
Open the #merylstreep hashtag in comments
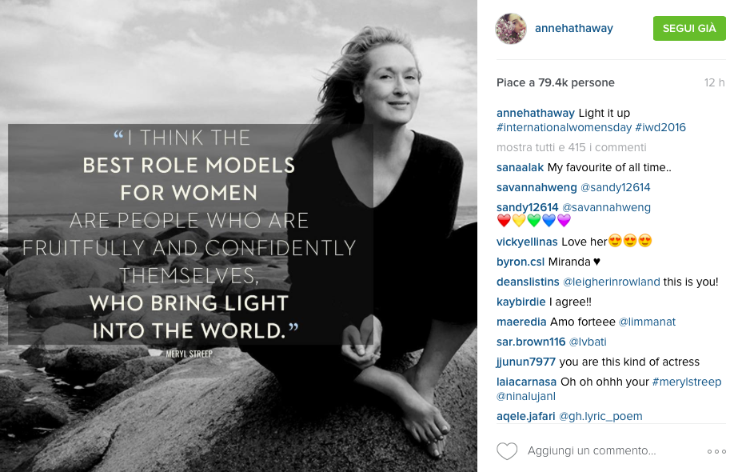[x=687, y=382]
